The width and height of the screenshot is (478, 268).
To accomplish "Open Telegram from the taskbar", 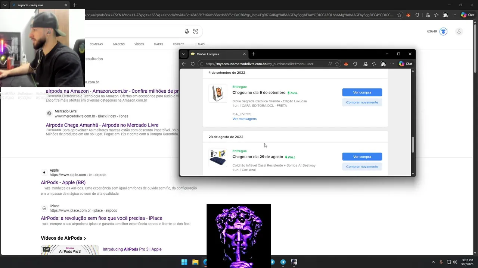I will click(x=283, y=262).
